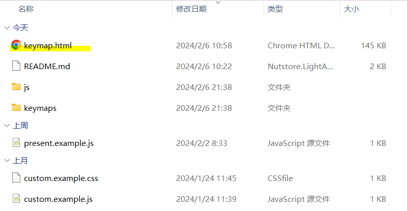Screen dimensions: 407x211
Task: Sort files by 类型 column header
Action: (275, 9)
